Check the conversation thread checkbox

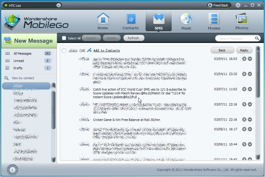(x=64, y=51)
